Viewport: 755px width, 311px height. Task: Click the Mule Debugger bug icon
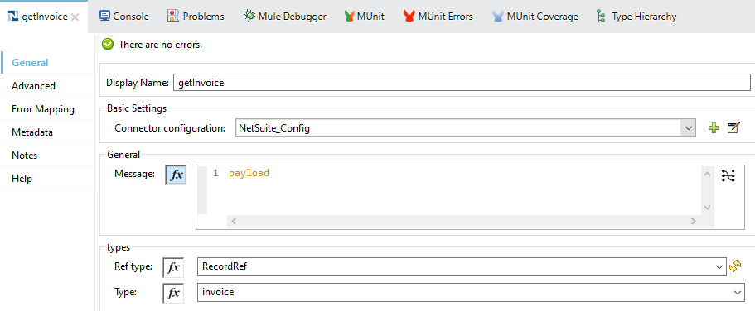pyautogui.click(x=249, y=16)
